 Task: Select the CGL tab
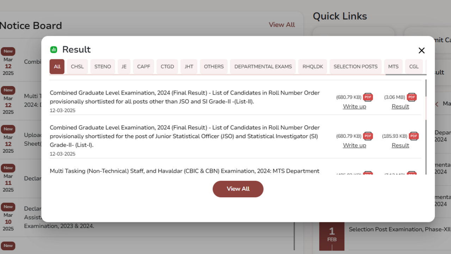pyautogui.click(x=414, y=66)
